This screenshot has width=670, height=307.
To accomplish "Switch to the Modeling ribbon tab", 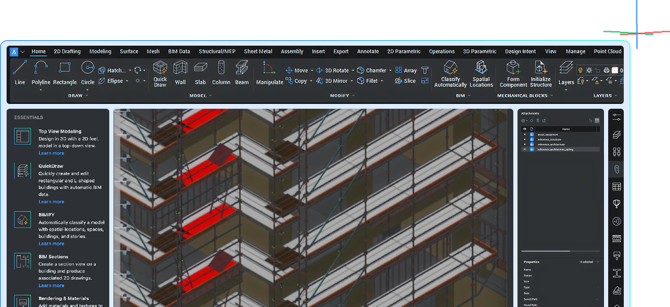I will pos(100,51).
